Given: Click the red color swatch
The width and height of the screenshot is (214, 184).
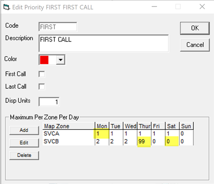Looking at the screenshot, I should tap(44, 60).
